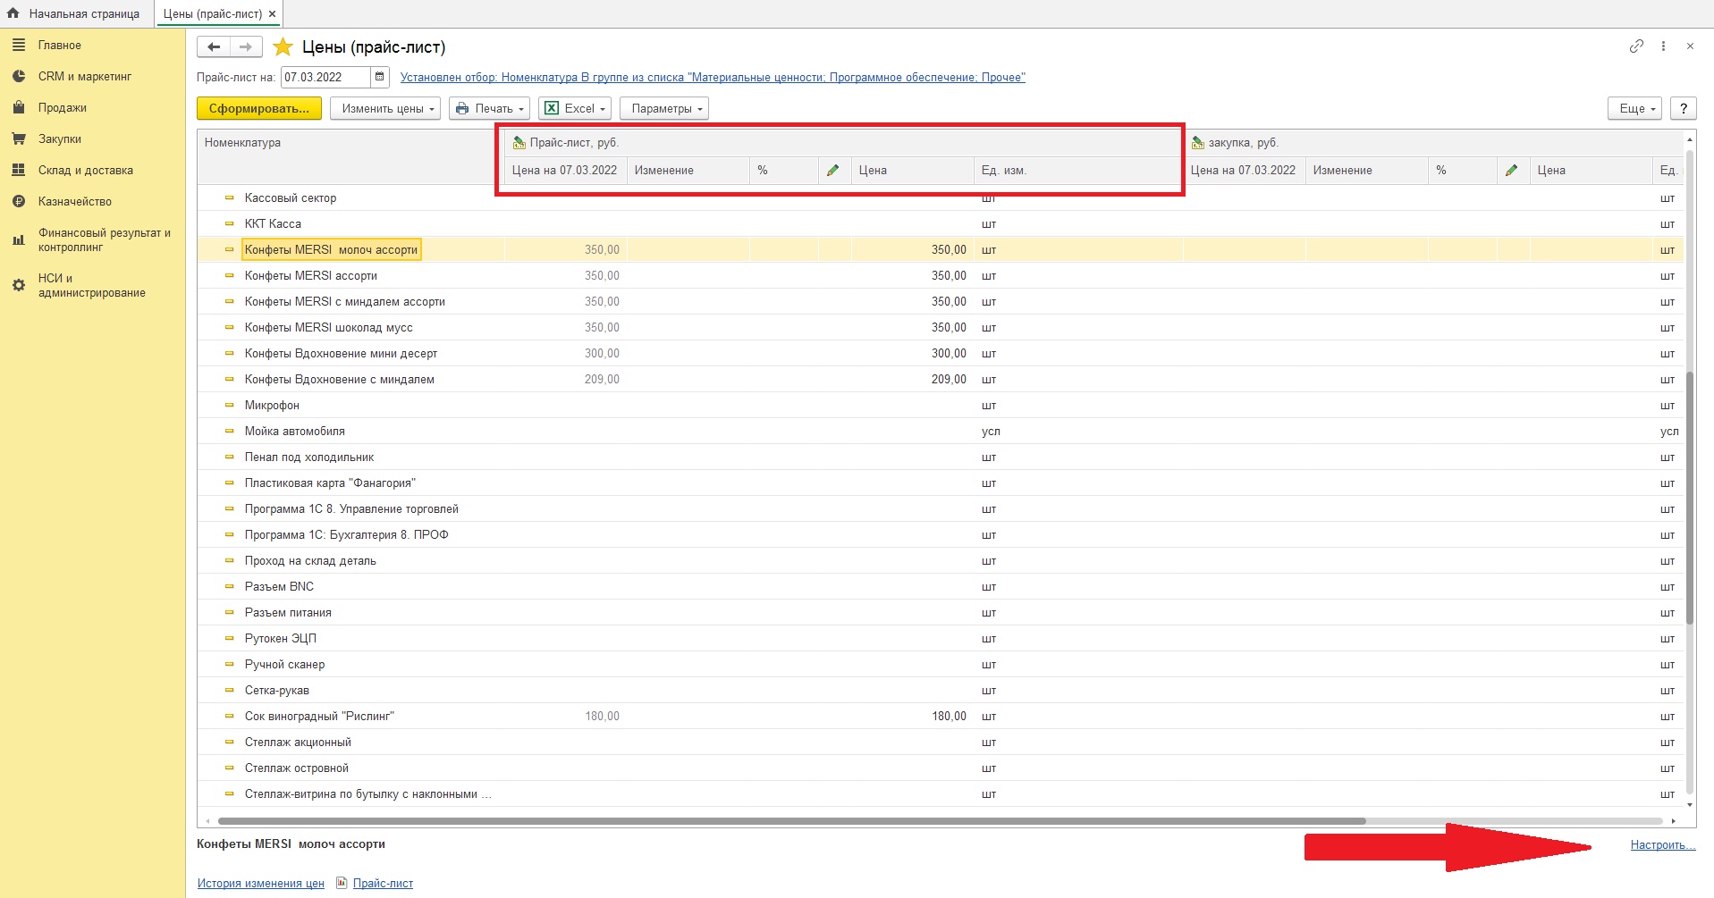Add page to favorites with star icon
The width and height of the screenshot is (1714, 898).
[x=283, y=47]
